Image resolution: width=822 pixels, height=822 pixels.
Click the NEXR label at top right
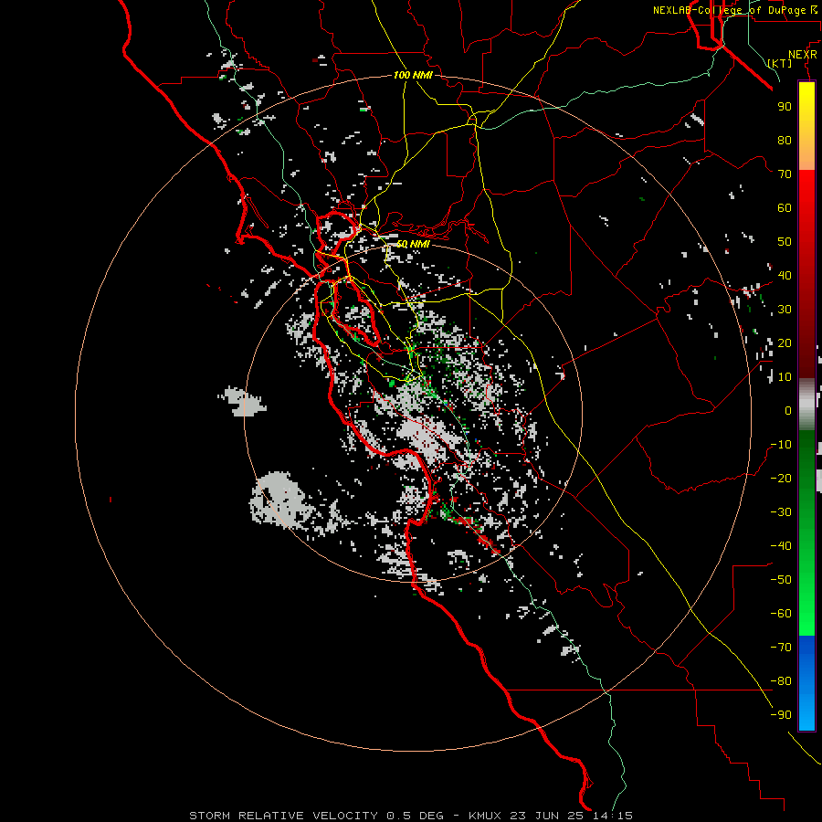(803, 55)
